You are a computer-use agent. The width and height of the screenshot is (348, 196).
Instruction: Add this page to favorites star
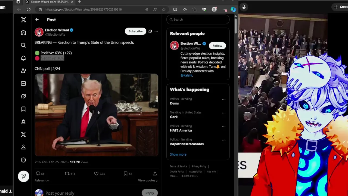tap(164, 9)
